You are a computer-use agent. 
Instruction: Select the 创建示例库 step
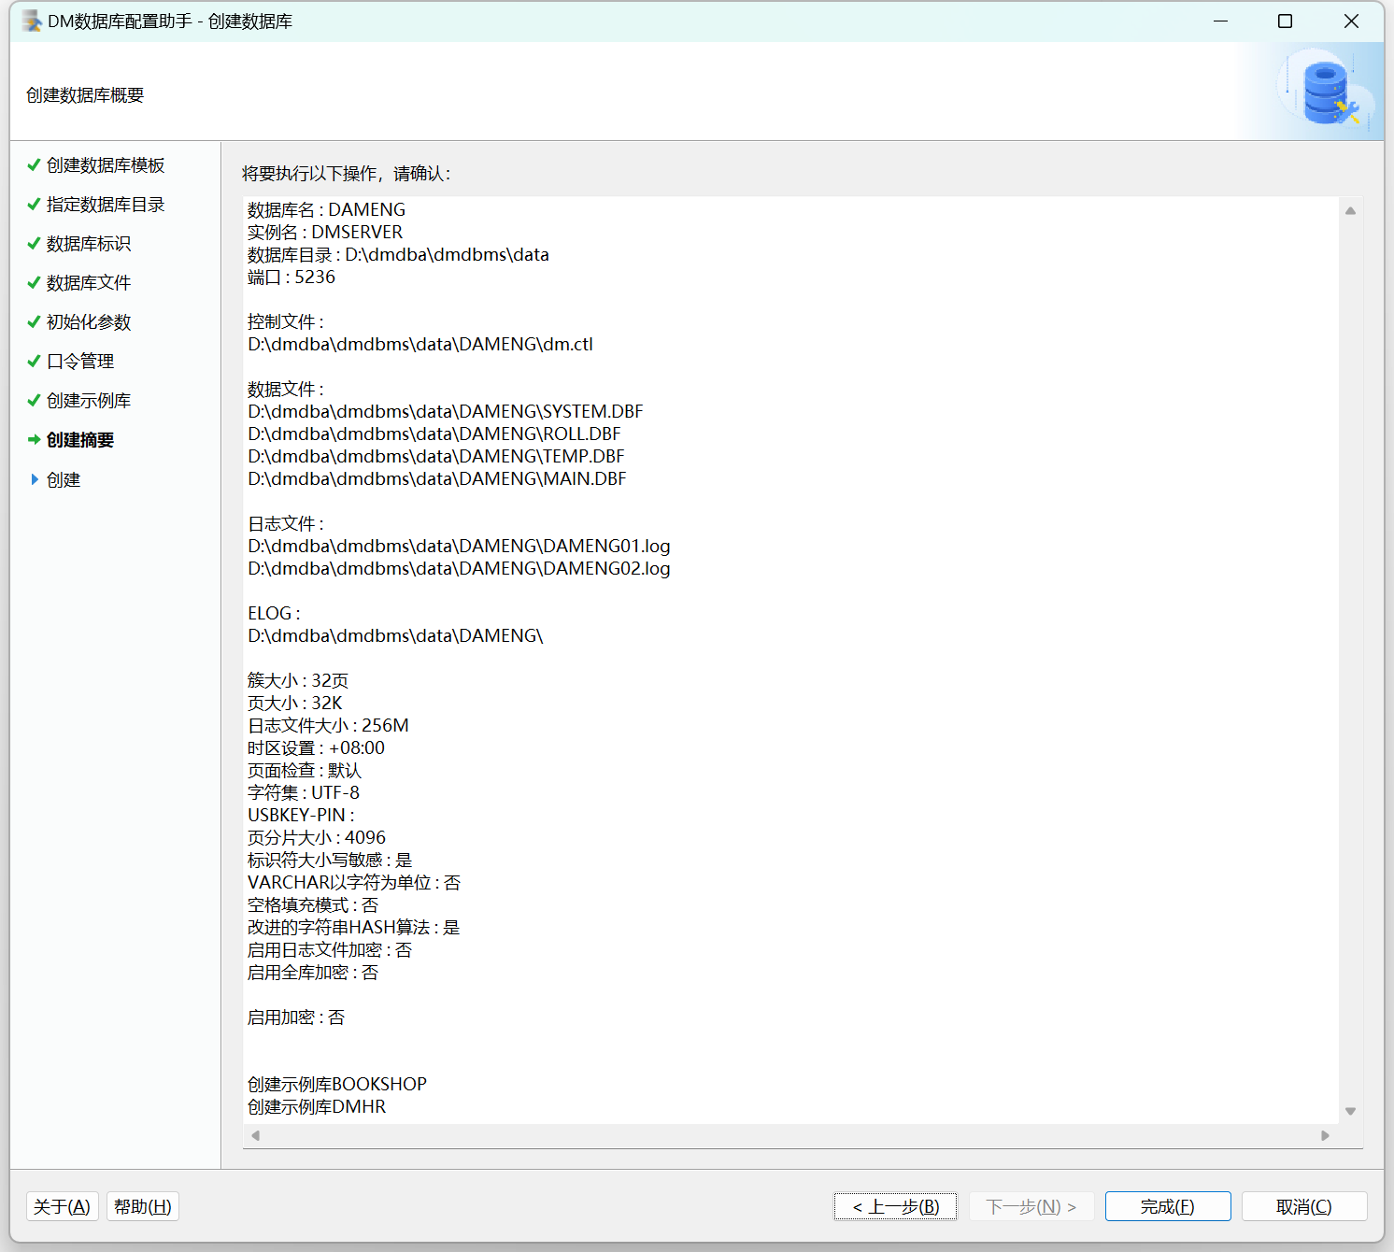(x=89, y=401)
